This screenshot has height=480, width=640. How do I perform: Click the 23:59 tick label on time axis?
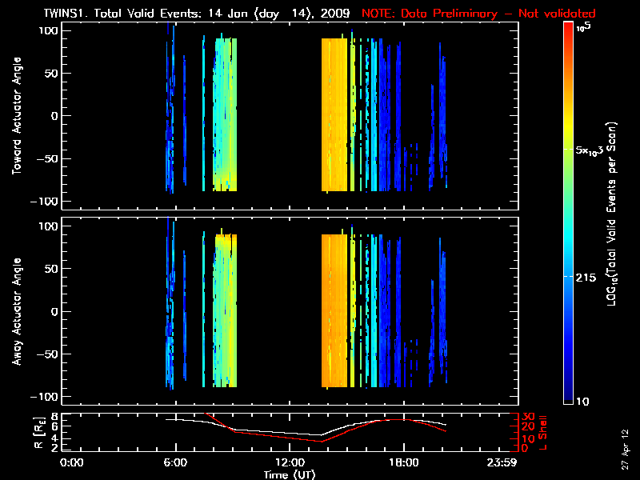513,462
